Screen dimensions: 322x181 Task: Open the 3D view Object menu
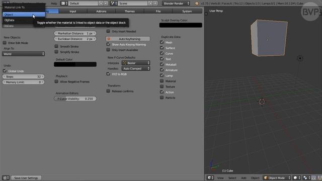point(255,178)
